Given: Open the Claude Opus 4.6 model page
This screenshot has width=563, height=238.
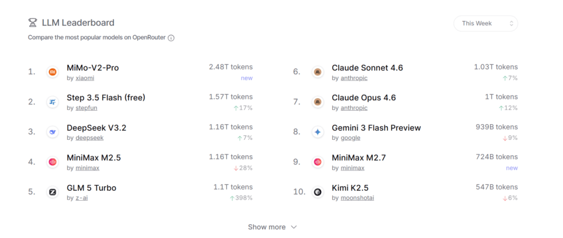Looking at the screenshot, I should (x=363, y=98).
